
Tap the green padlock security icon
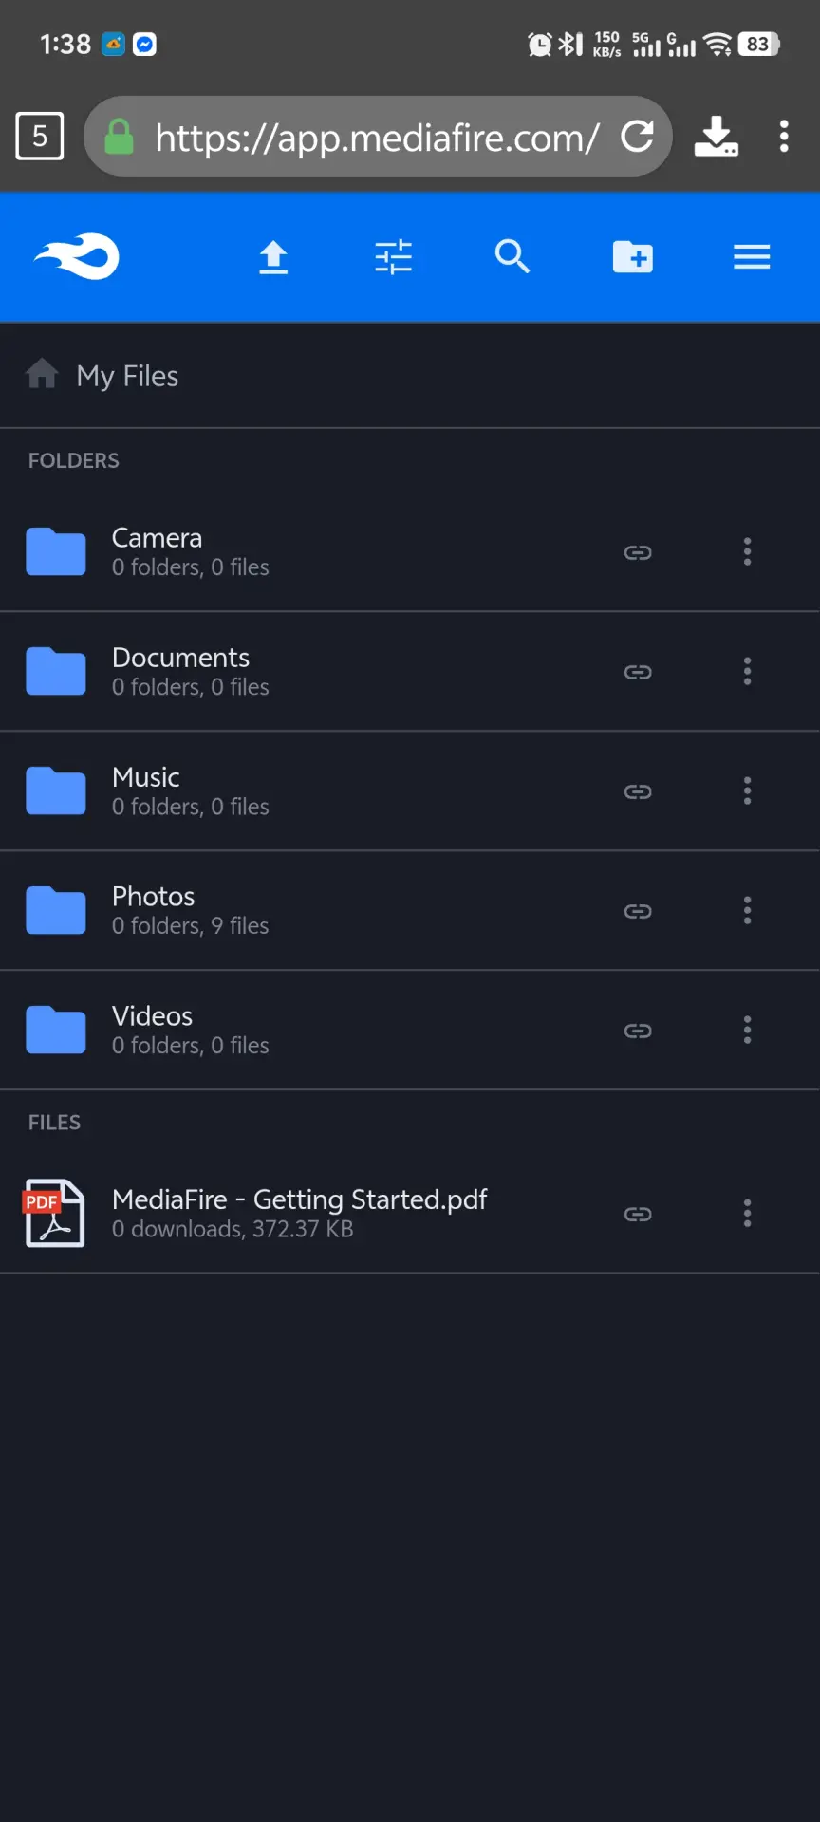click(x=119, y=137)
